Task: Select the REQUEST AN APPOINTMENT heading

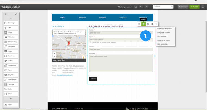Action: (x=106, y=27)
